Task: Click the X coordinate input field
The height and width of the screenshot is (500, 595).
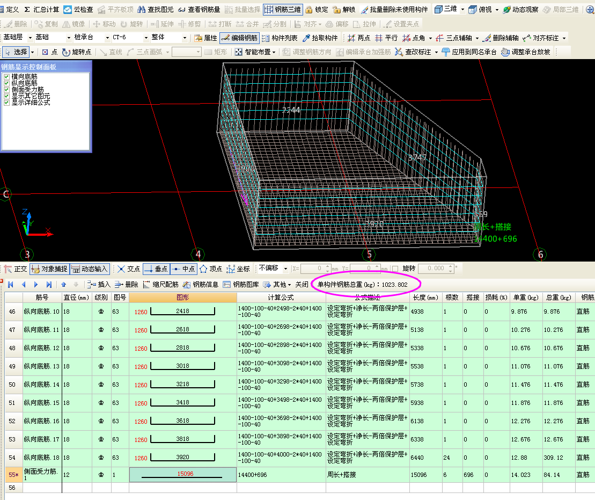Action: (x=315, y=268)
